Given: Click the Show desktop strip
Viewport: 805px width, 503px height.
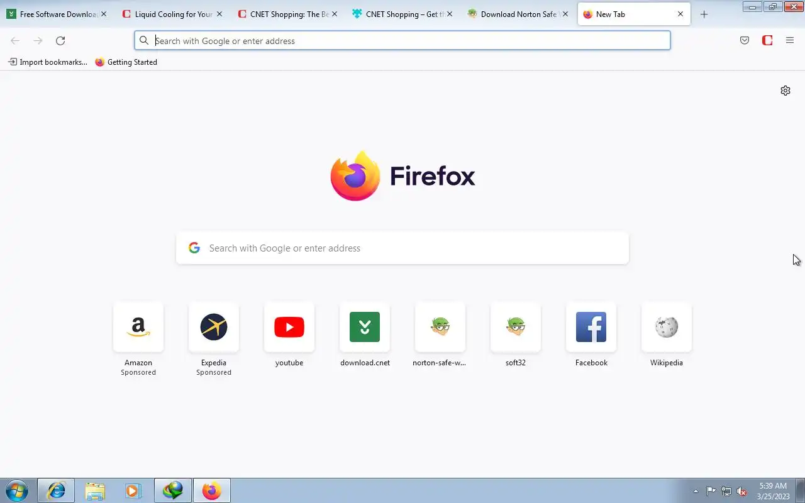Looking at the screenshot, I should pyautogui.click(x=801, y=490).
